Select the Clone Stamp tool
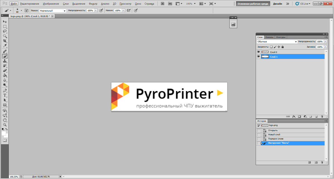 pyautogui.click(x=5, y=61)
